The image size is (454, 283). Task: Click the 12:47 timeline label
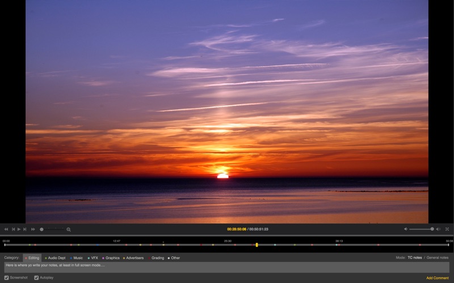pos(116,241)
